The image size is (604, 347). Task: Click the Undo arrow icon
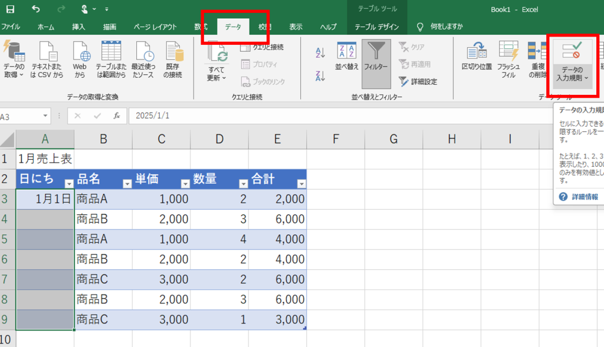point(37,9)
